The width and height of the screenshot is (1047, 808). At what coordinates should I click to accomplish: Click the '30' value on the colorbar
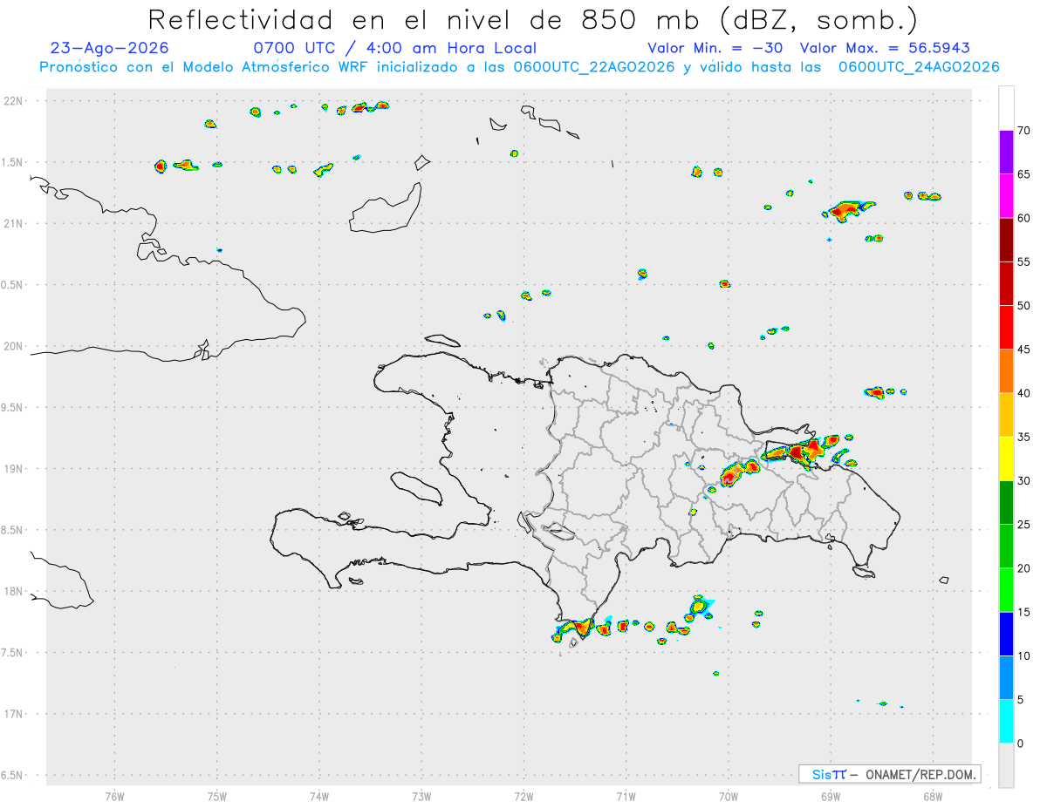pos(1024,480)
